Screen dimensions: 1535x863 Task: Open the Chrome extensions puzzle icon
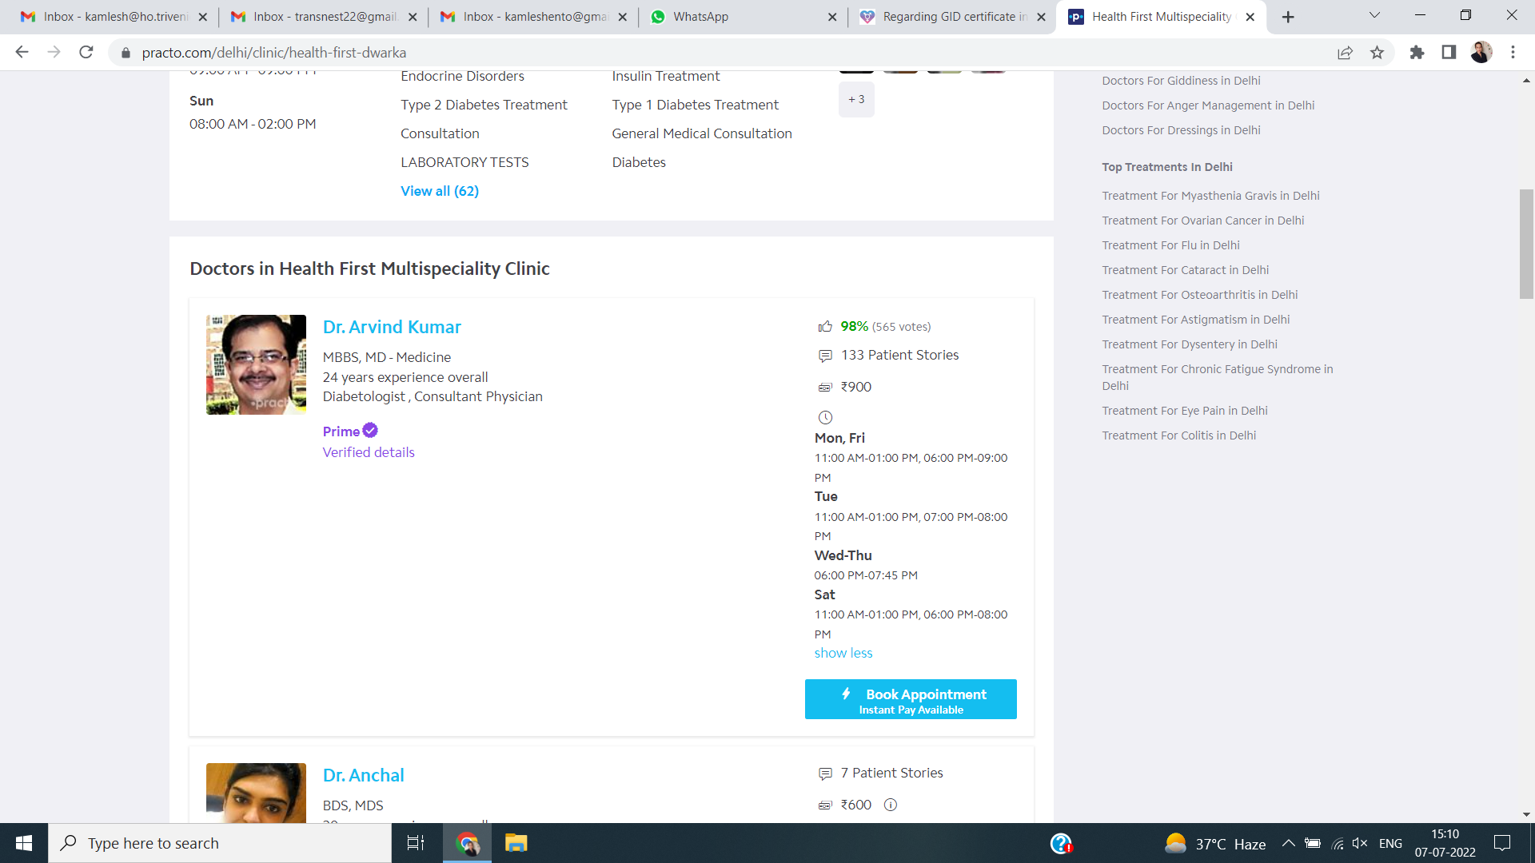(1417, 53)
